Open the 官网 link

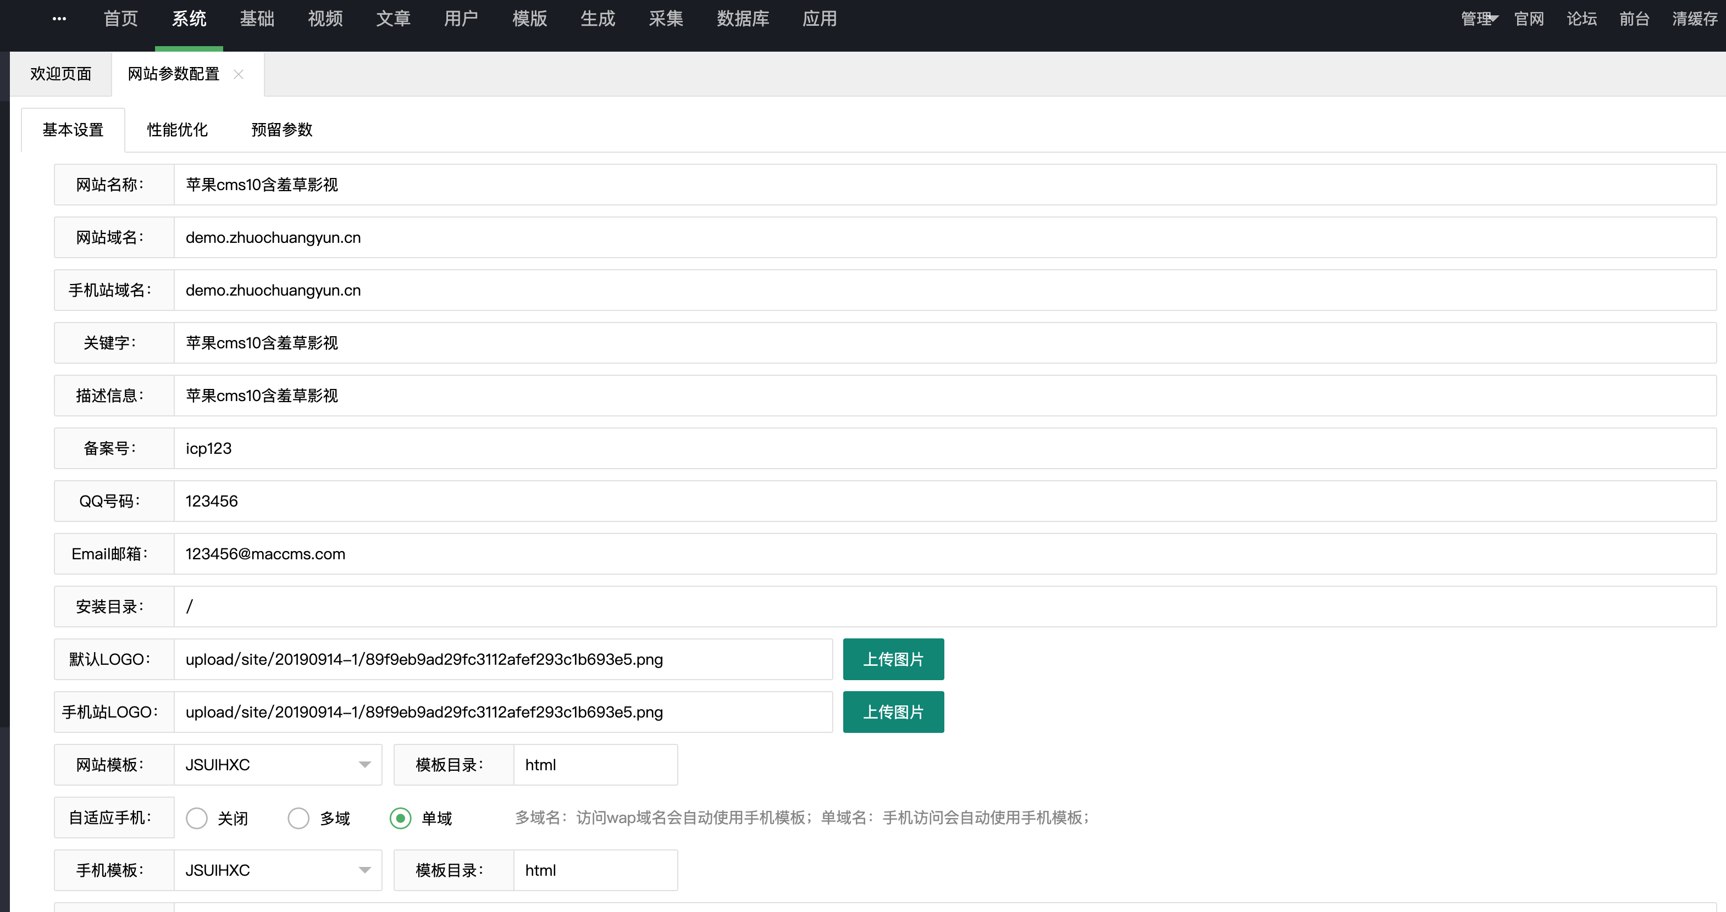point(1529,19)
